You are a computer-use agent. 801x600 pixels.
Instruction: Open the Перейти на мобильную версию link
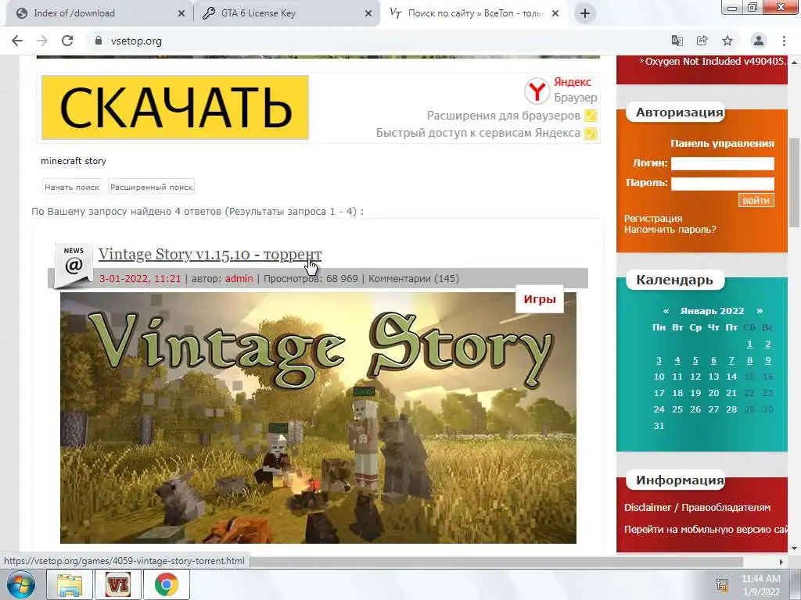click(706, 530)
